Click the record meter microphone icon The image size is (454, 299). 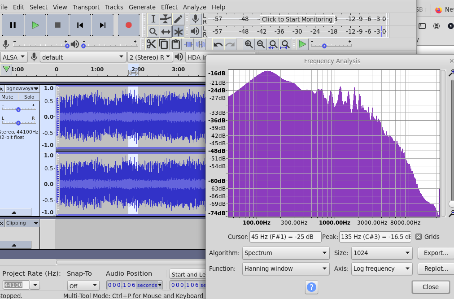pyautogui.click(x=196, y=19)
